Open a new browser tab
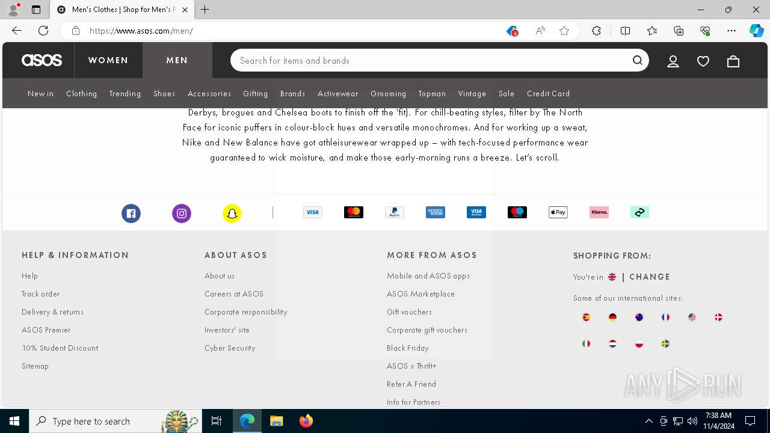 [205, 10]
